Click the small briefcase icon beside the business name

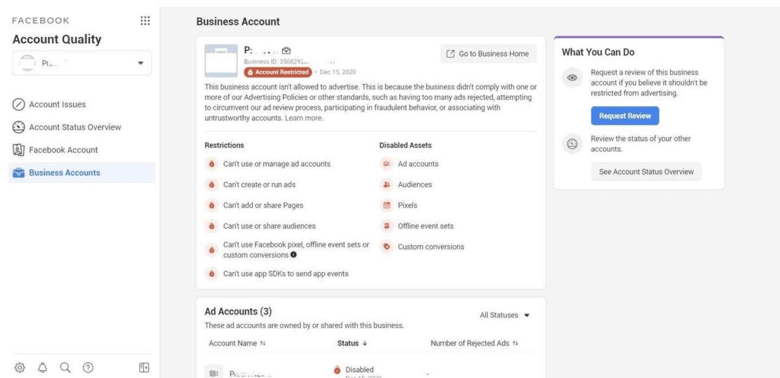tap(286, 51)
